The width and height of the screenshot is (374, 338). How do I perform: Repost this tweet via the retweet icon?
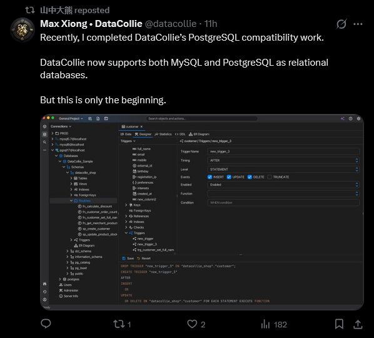pyautogui.click(x=119, y=324)
